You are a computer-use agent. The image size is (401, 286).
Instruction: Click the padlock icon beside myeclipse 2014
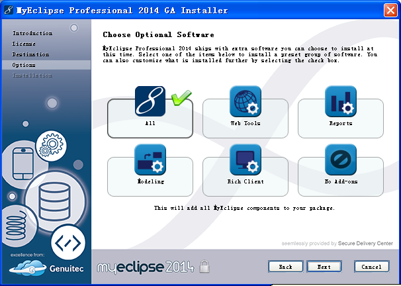click(204, 266)
